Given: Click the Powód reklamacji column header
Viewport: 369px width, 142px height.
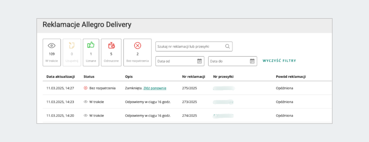Looking at the screenshot, I should [291, 76].
